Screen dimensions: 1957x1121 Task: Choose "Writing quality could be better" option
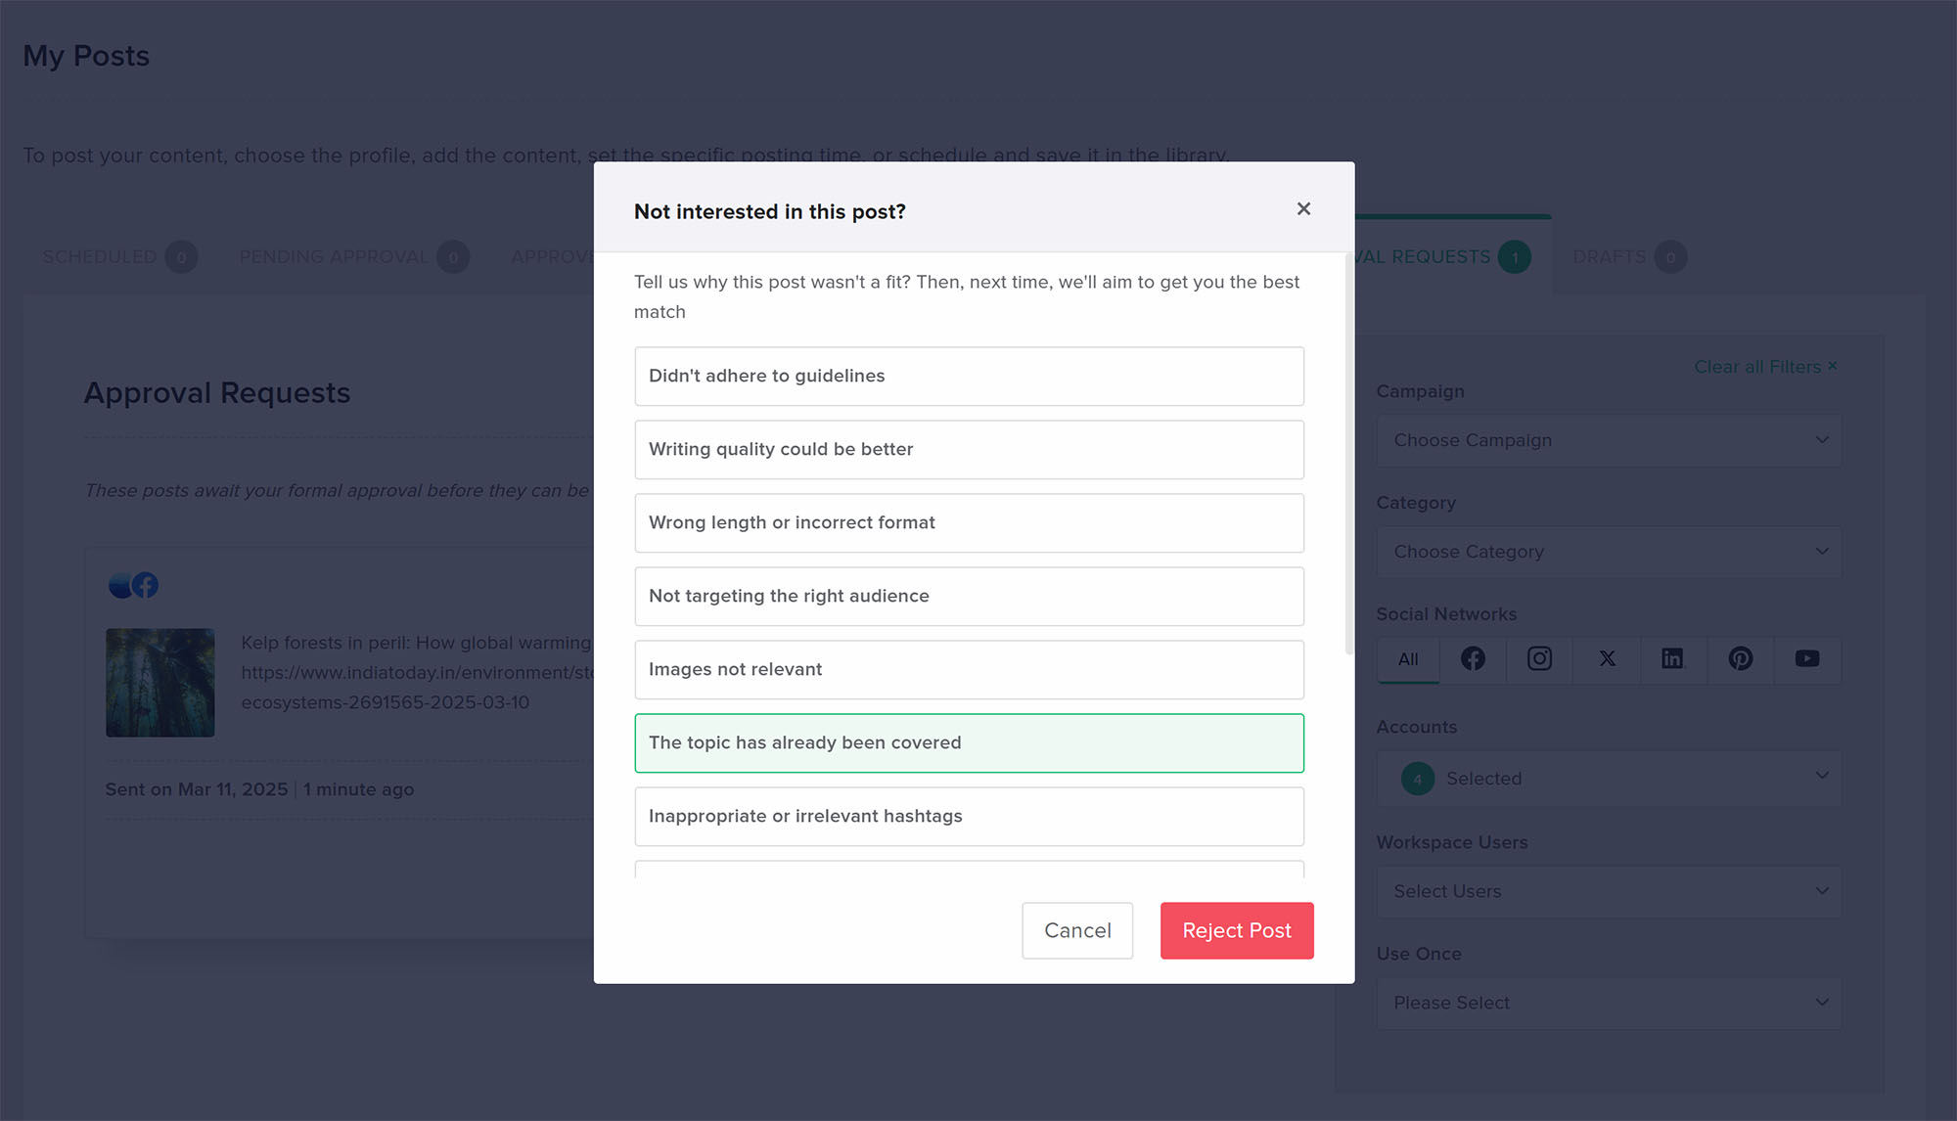click(969, 450)
